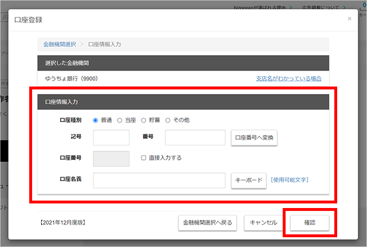The width and height of the screenshot is (367, 247).
Task: Enable the 直接入力する checkbox
Action: (143, 158)
